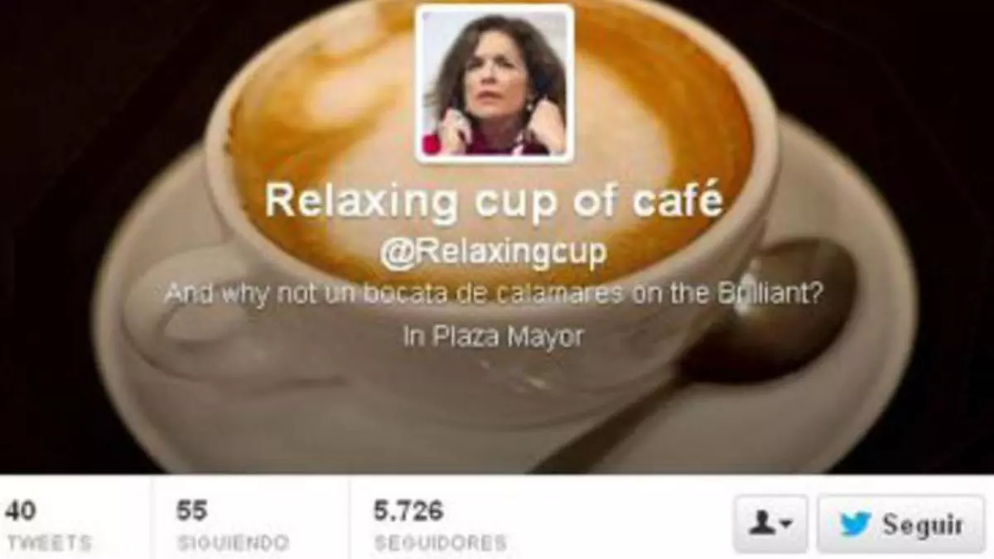Expand the user actions dropdown caret
This screenshot has width=994, height=559.
coord(787,525)
